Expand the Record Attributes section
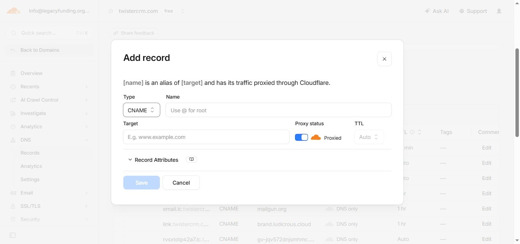The height and width of the screenshot is (244, 520). click(x=153, y=160)
